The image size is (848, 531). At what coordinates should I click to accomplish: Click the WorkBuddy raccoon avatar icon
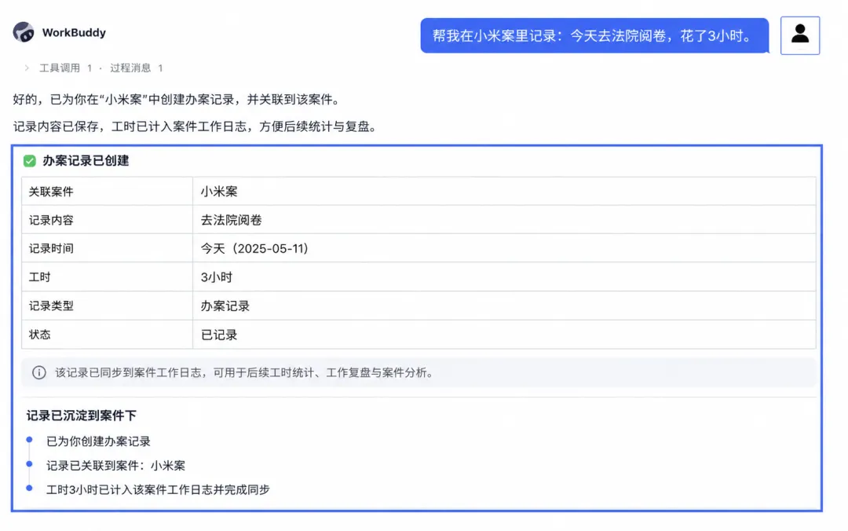[x=24, y=32]
